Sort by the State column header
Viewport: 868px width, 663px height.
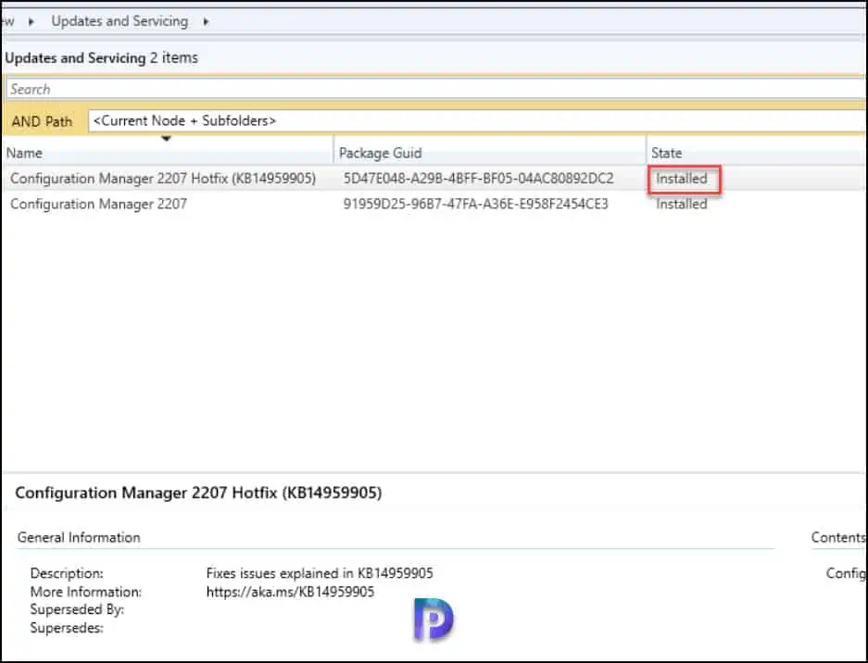click(x=756, y=153)
